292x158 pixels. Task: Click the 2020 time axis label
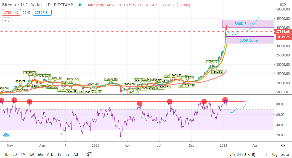pos(95,146)
